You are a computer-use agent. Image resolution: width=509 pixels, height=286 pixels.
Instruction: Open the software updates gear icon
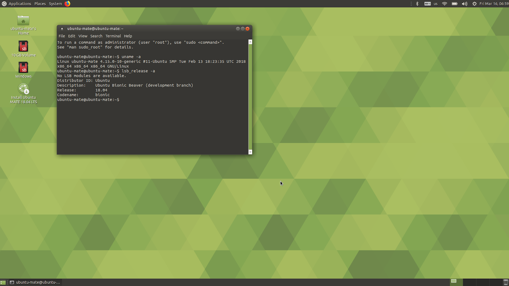[474, 3]
